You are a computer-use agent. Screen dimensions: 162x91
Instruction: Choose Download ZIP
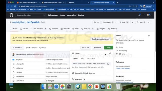point(78,79)
